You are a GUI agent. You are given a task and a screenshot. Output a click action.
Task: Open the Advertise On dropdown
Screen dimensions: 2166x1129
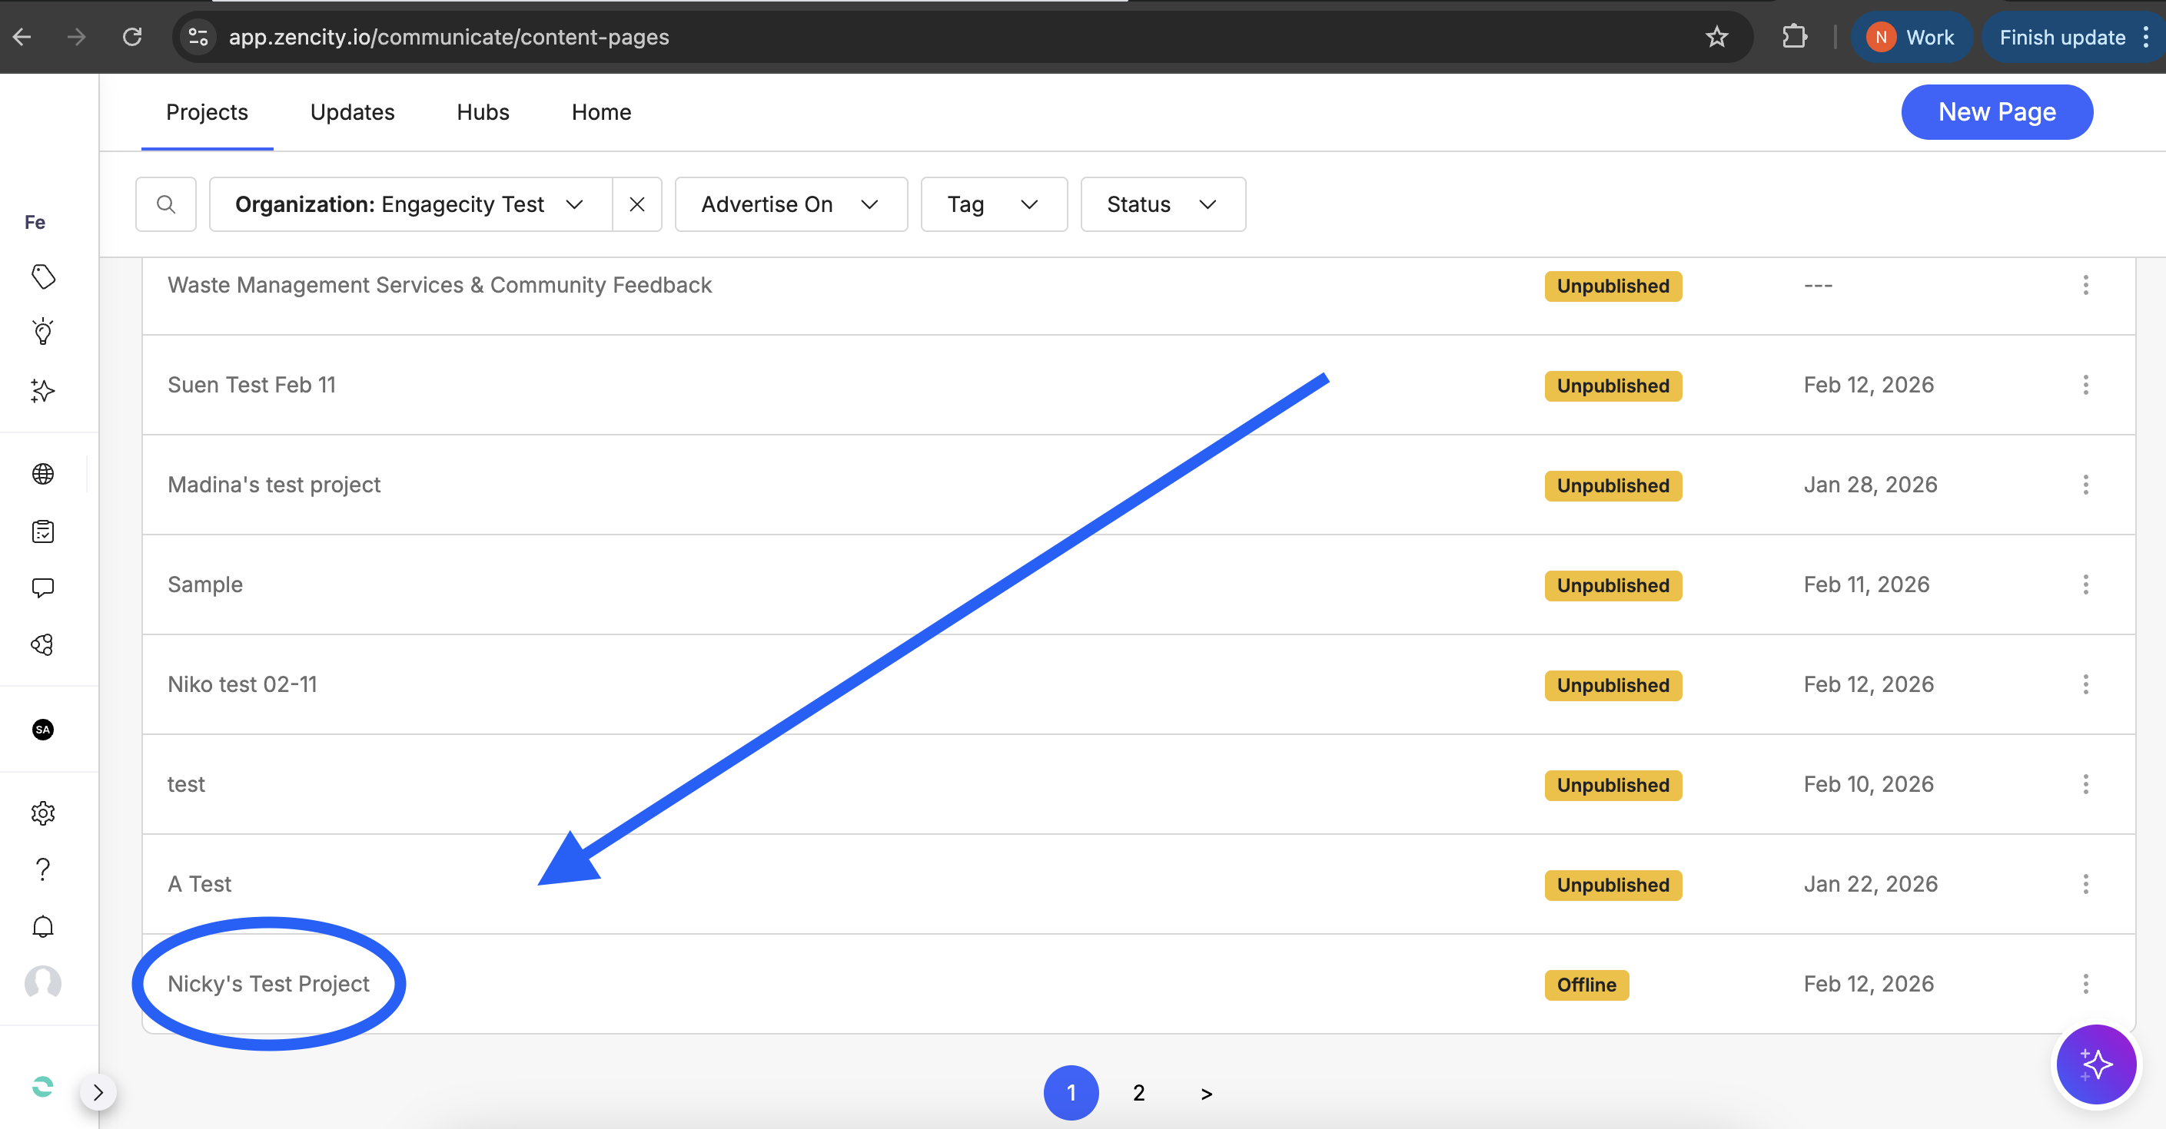click(790, 204)
